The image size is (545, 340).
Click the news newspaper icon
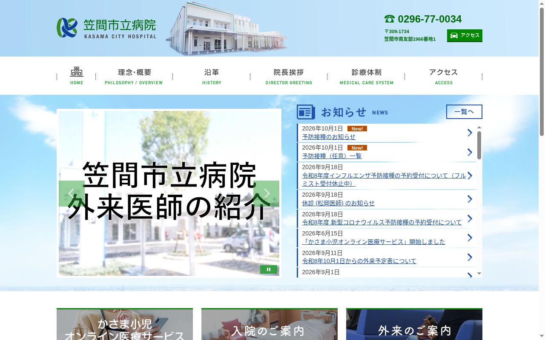(306, 112)
